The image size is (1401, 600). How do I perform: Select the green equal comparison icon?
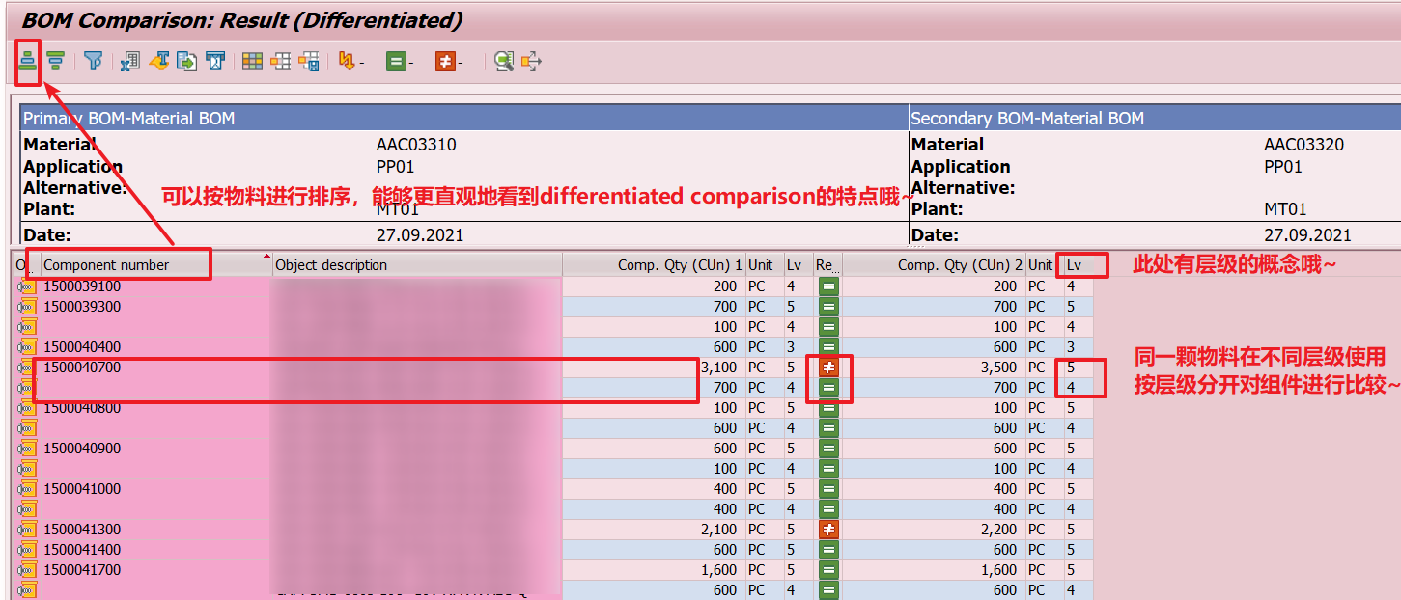click(397, 62)
